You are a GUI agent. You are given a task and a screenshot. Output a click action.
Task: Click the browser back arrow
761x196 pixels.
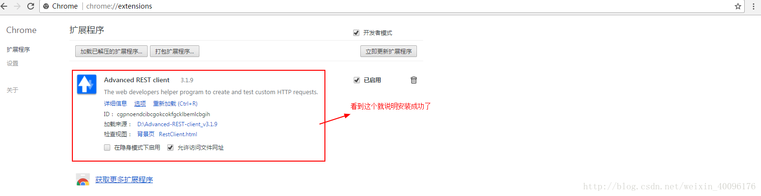pos(4,6)
